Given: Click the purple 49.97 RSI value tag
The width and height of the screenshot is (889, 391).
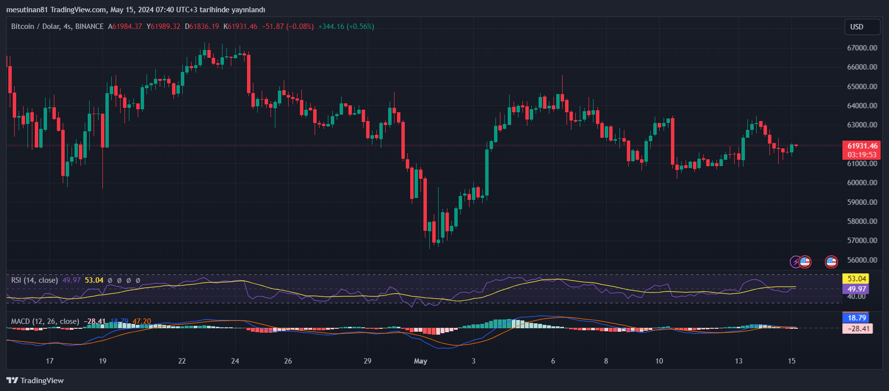Looking at the screenshot, I should point(856,289).
